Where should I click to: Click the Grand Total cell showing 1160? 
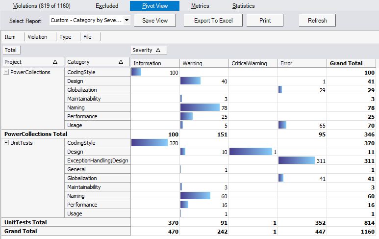pos(352,231)
